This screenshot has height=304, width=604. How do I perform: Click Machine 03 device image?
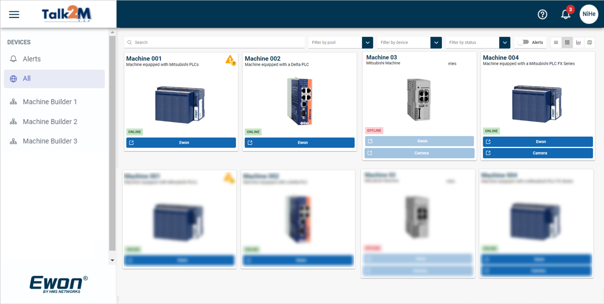pos(419,100)
